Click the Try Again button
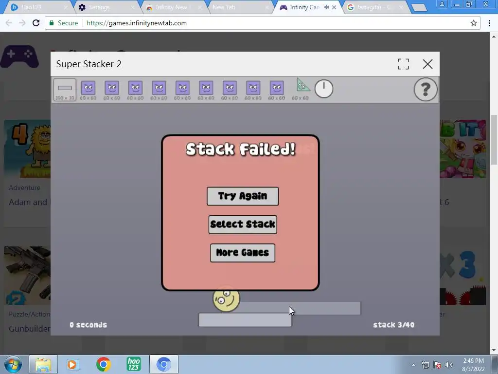498x374 pixels. [243, 196]
